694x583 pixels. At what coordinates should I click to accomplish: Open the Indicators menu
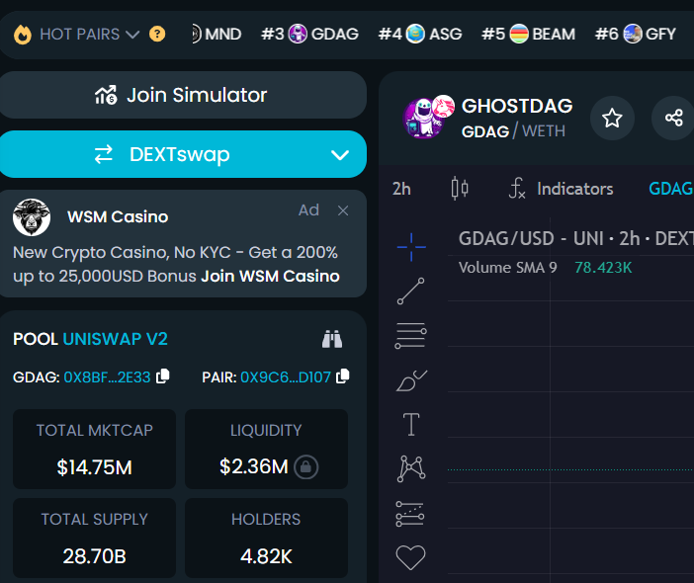pyautogui.click(x=562, y=189)
